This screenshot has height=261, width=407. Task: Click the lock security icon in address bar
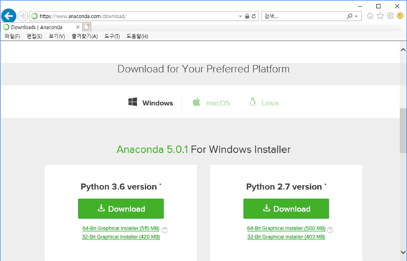pos(247,16)
